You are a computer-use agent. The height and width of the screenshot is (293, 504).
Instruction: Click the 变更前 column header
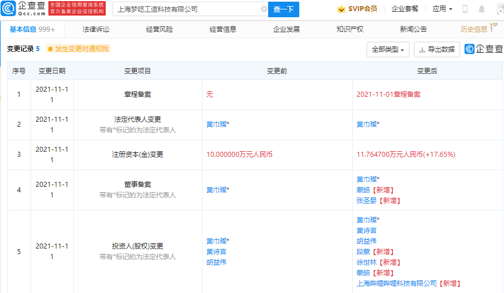click(276, 71)
